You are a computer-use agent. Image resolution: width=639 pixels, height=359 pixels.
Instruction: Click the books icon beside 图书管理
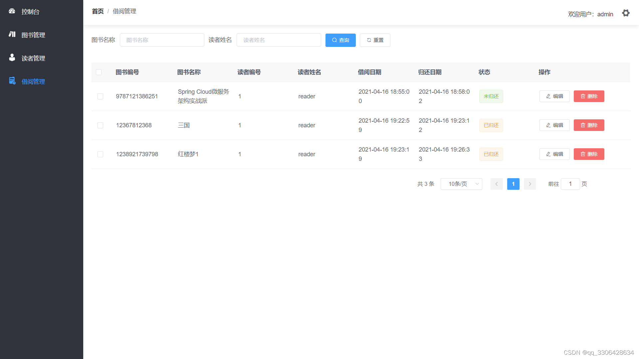tap(12, 34)
